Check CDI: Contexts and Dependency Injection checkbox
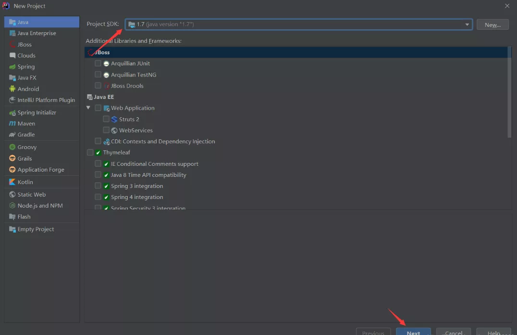The width and height of the screenshot is (517, 335). tap(98, 141)
